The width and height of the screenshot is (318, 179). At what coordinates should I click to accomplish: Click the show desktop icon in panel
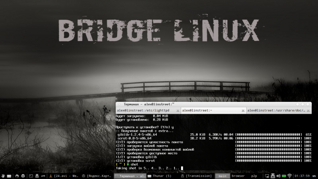point(9,176)
